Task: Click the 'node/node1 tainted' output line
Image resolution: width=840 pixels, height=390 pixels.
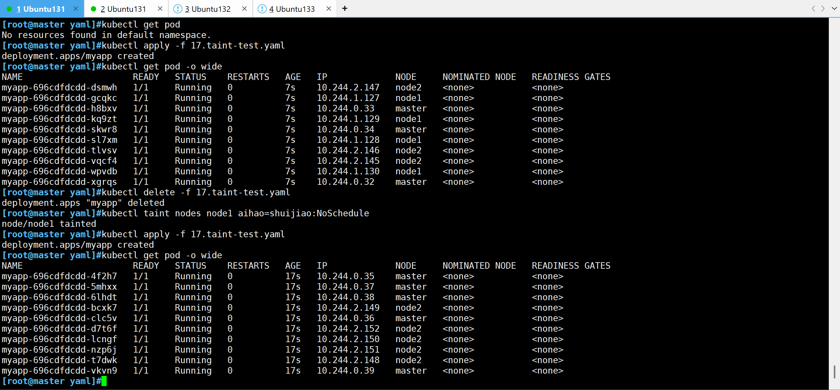Action: click(x=49, y=224)
